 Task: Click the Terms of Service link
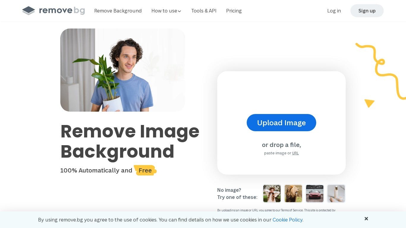click(292, 210)
